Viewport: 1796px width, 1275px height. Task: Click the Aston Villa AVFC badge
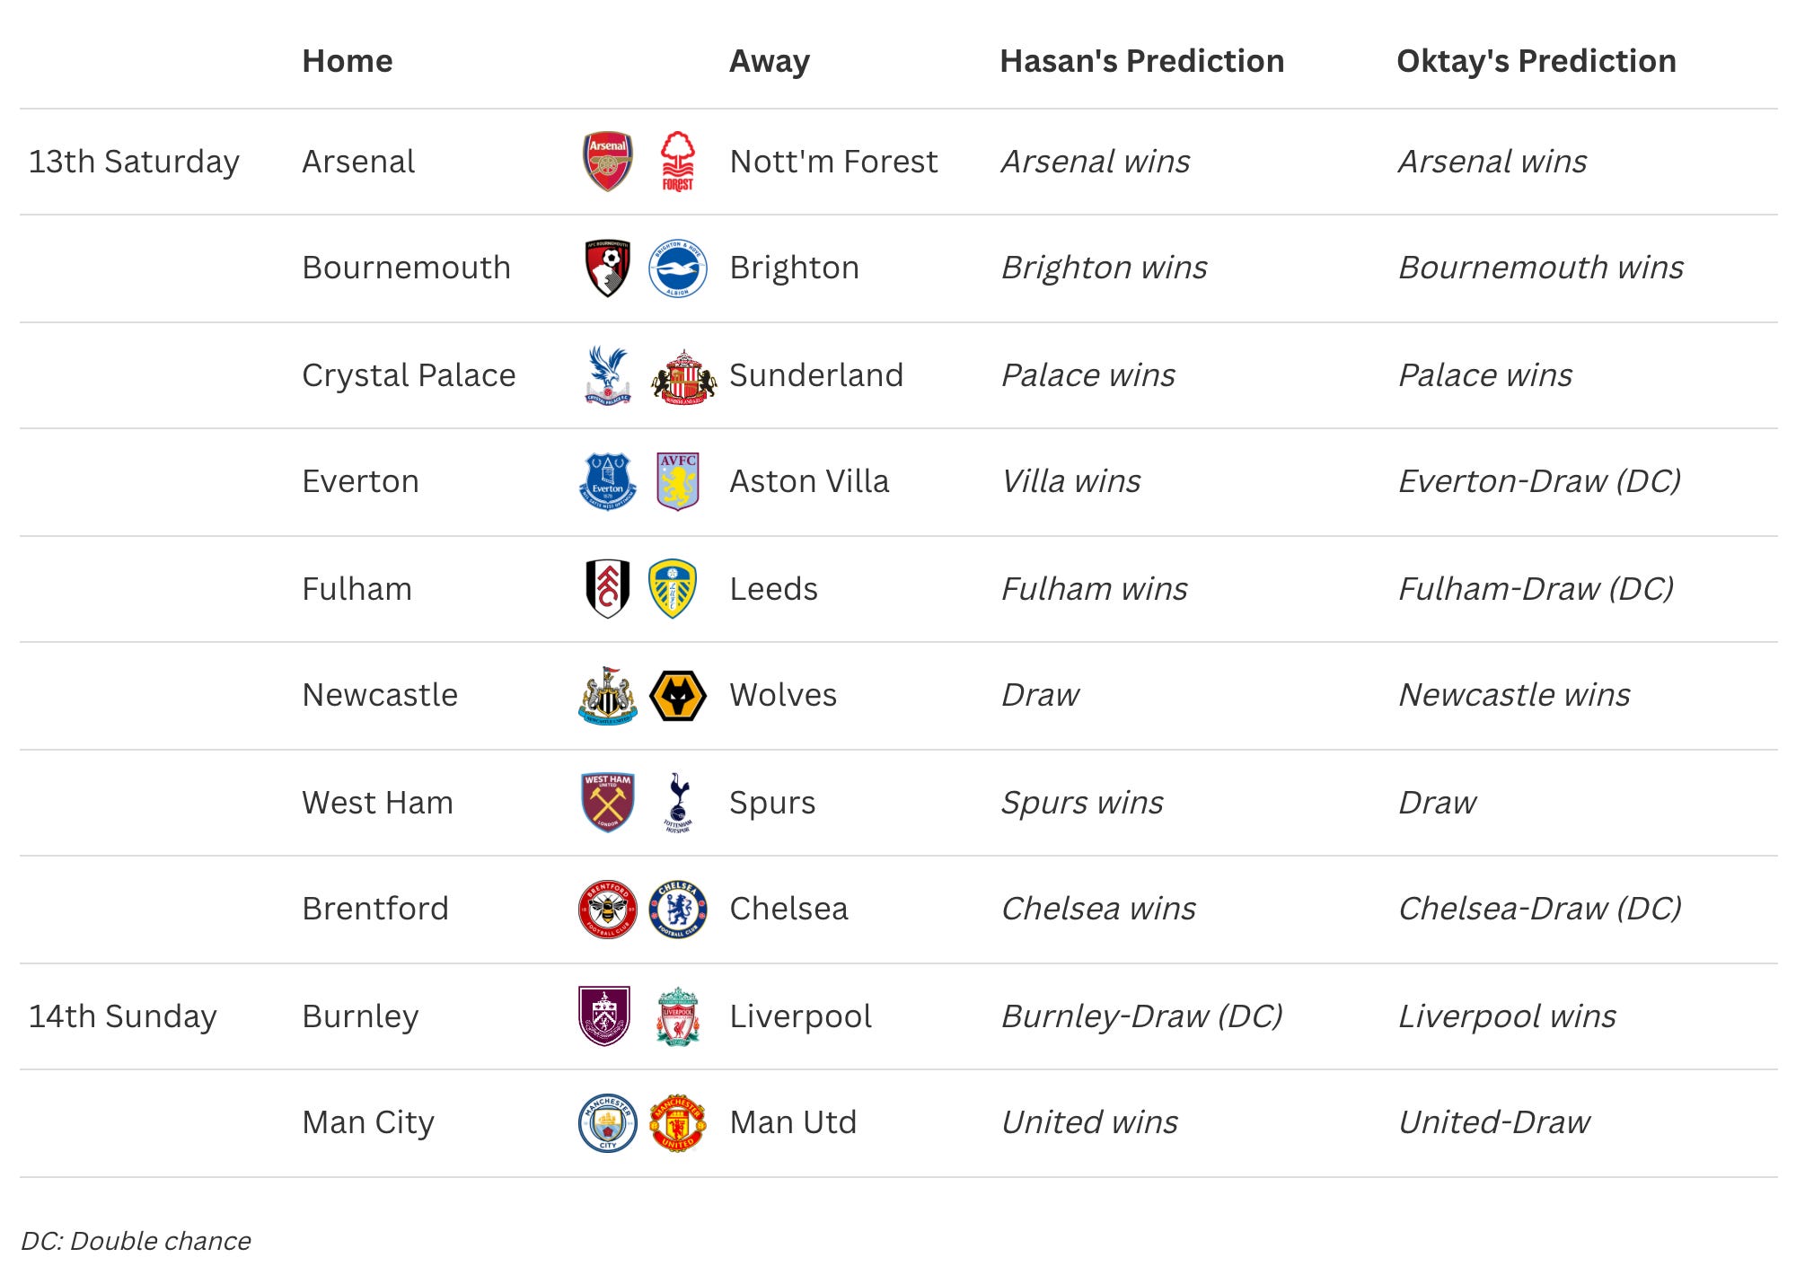[677, 481]
